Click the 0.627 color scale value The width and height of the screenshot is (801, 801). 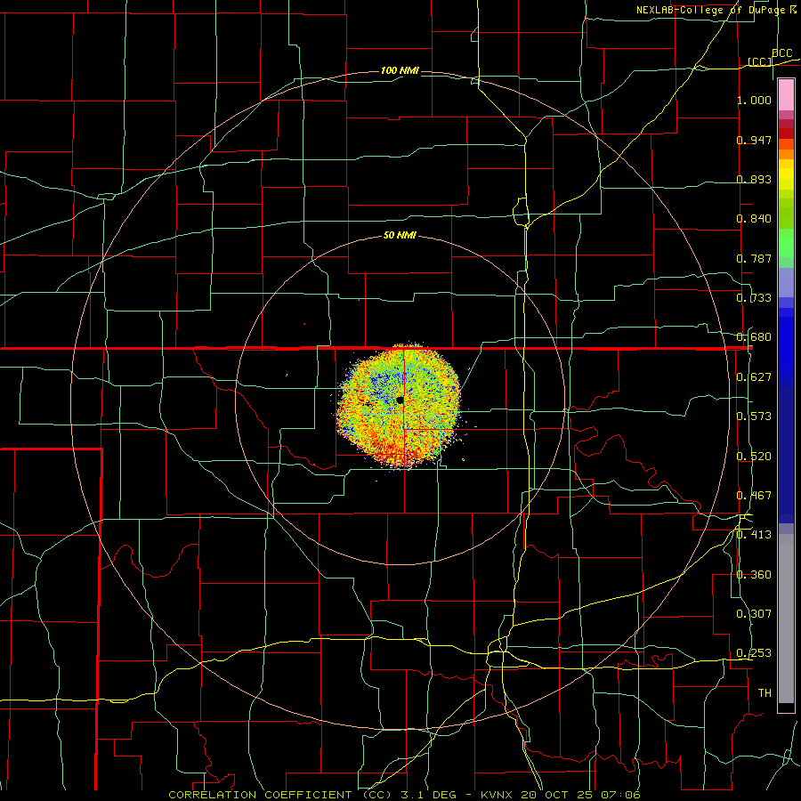pos(754,377)
